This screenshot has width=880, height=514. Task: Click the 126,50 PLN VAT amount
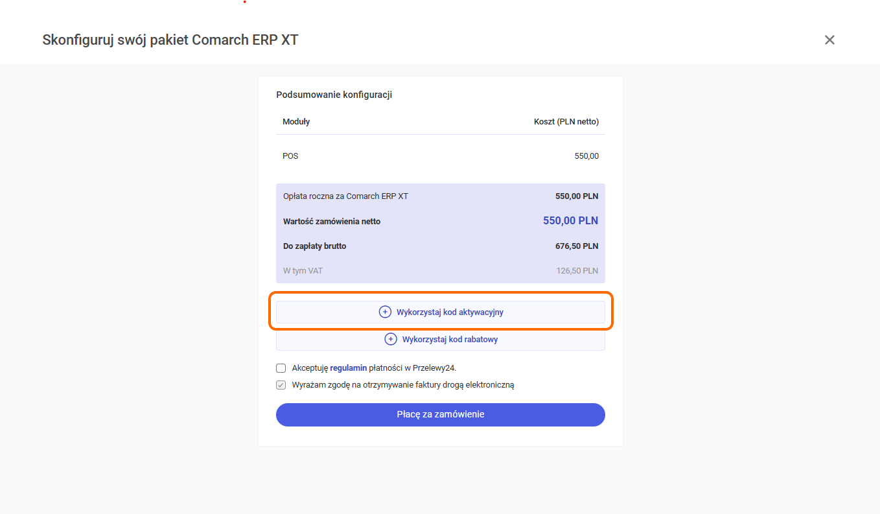point(577,271)
